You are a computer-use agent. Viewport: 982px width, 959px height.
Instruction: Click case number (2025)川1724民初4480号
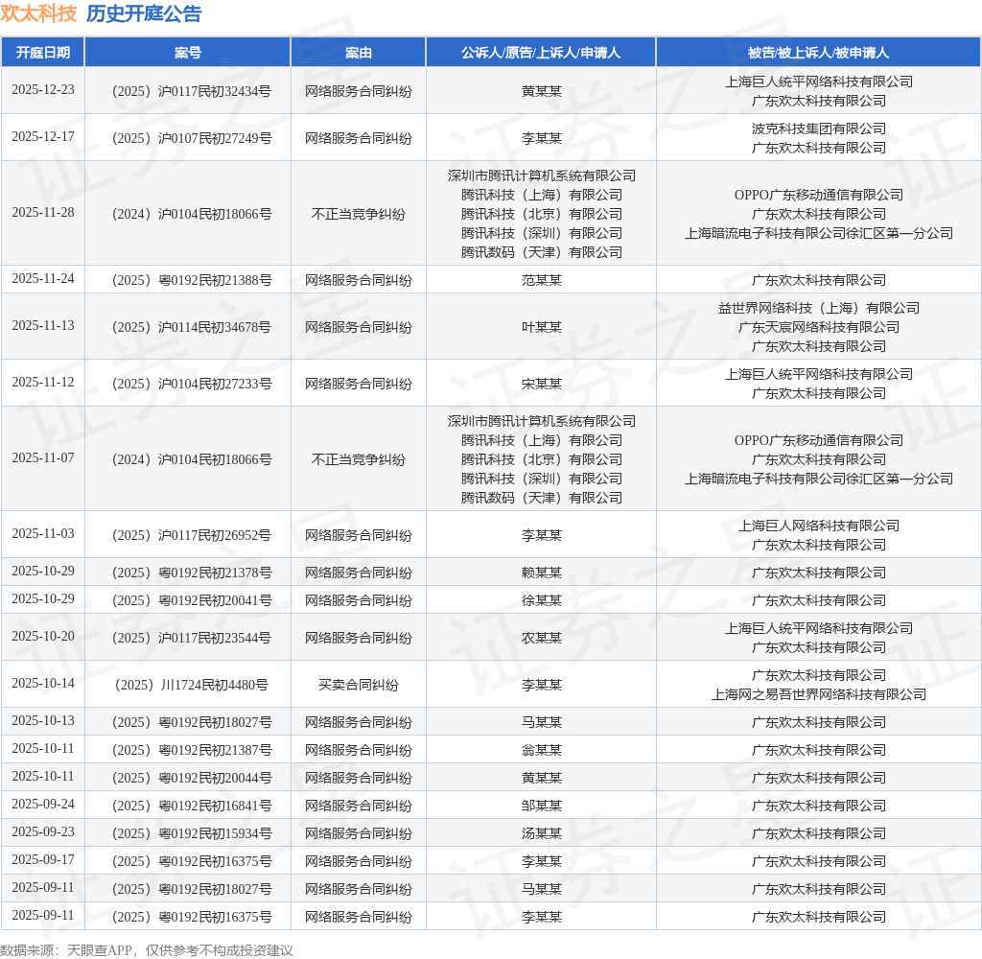[x=192, y=686]
